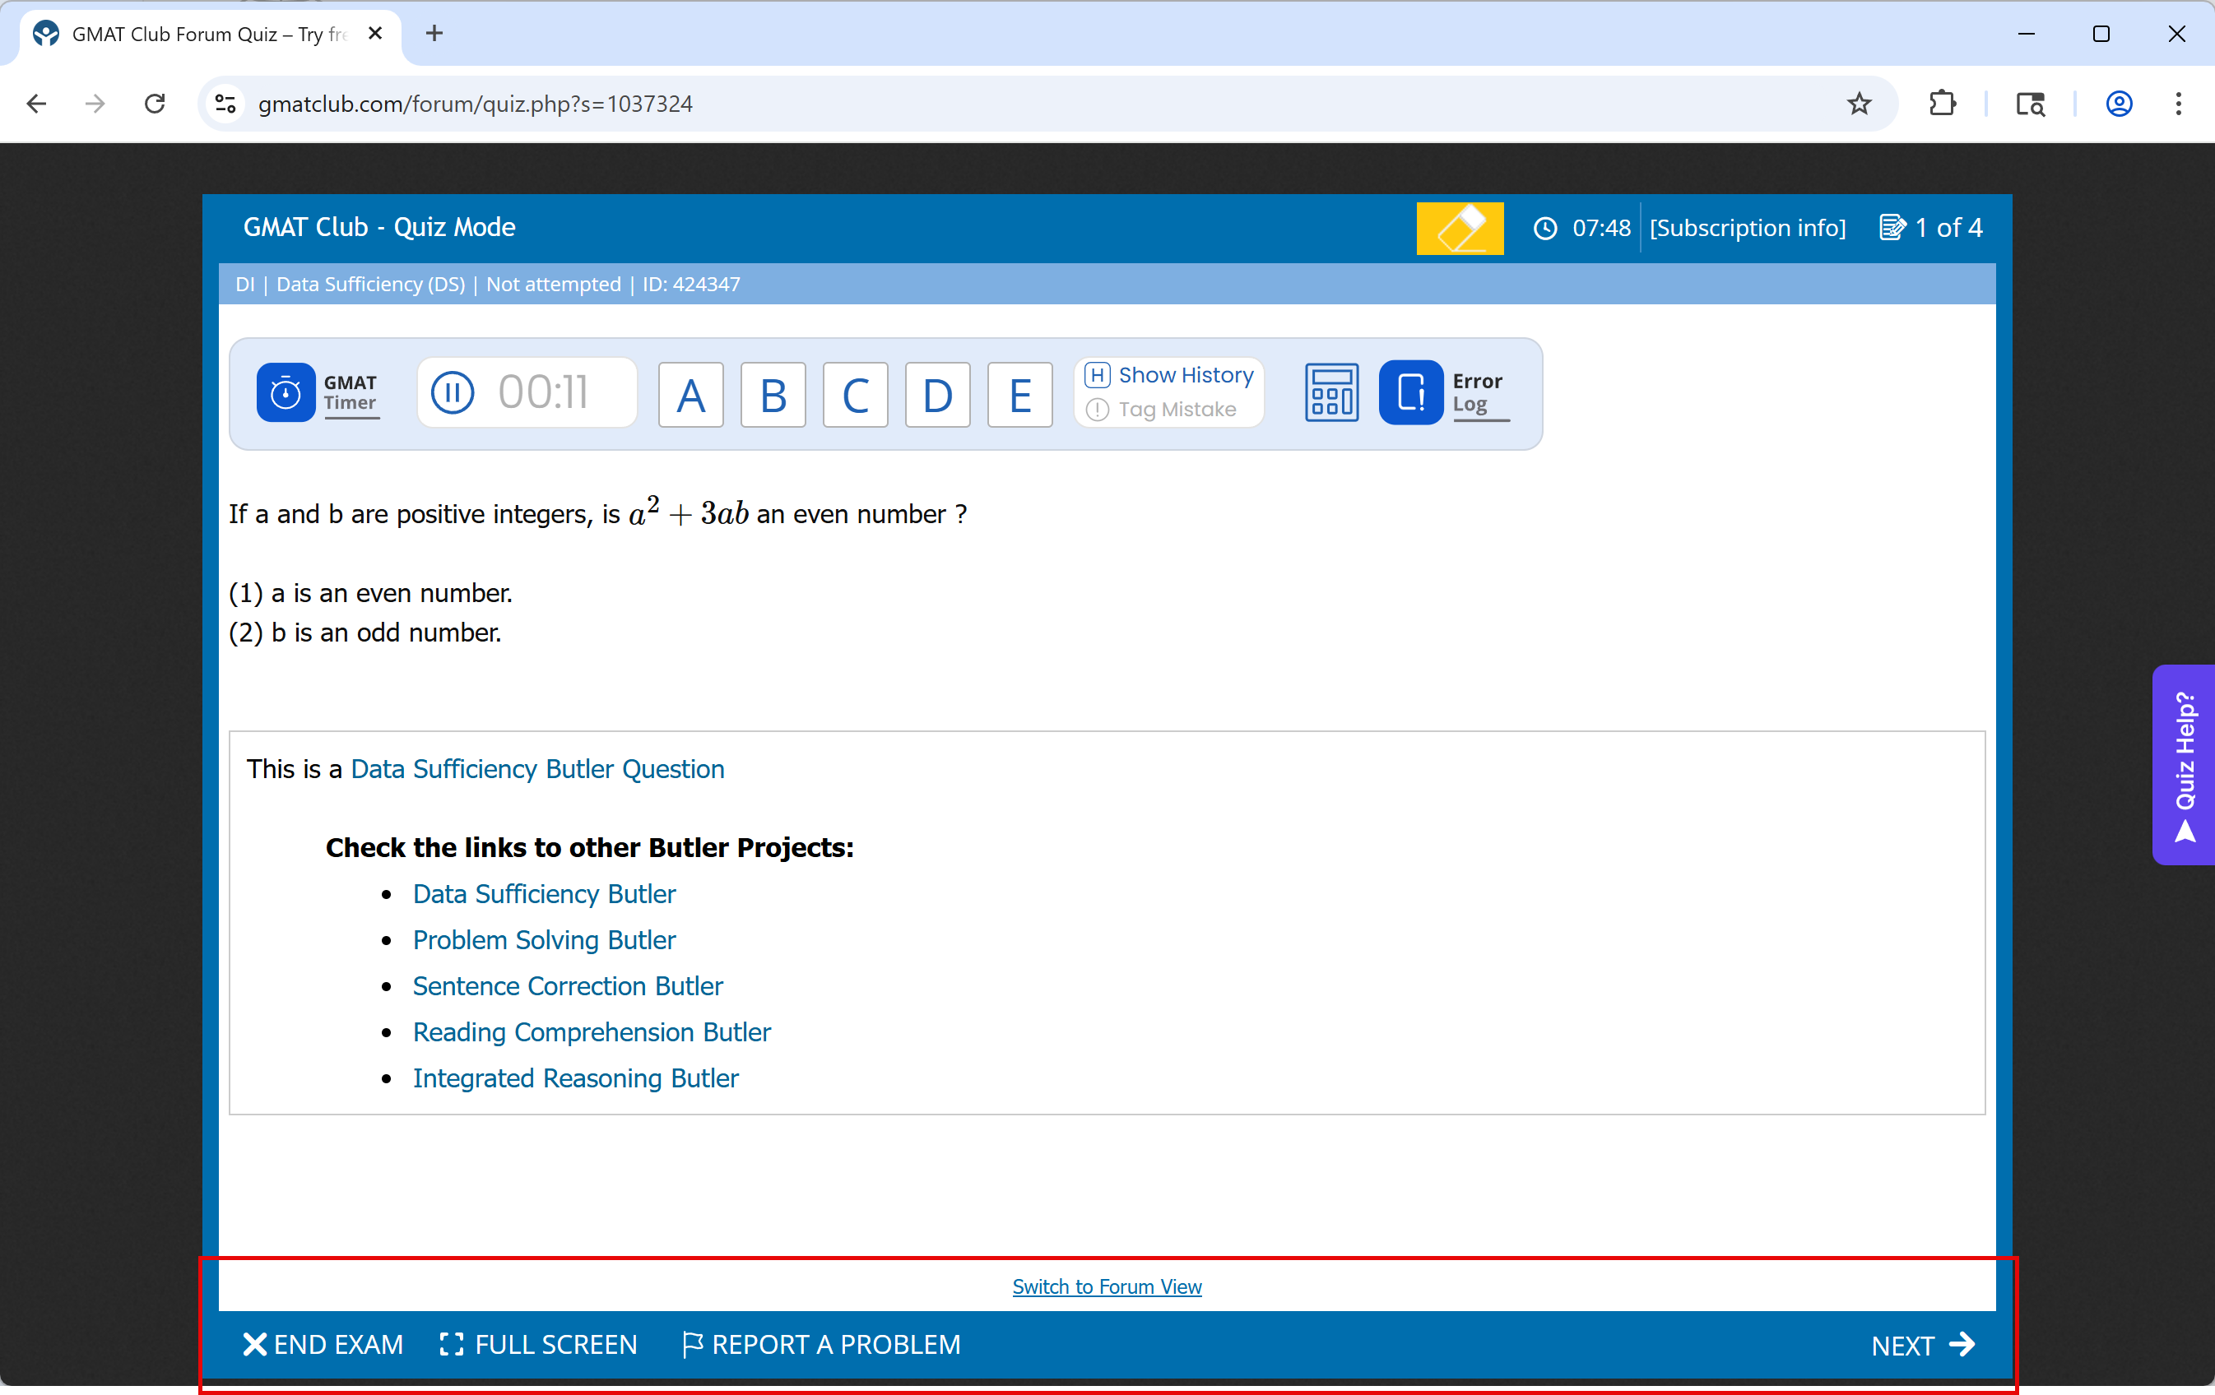Click Switch to Forum View link

pos(1107,1286)
